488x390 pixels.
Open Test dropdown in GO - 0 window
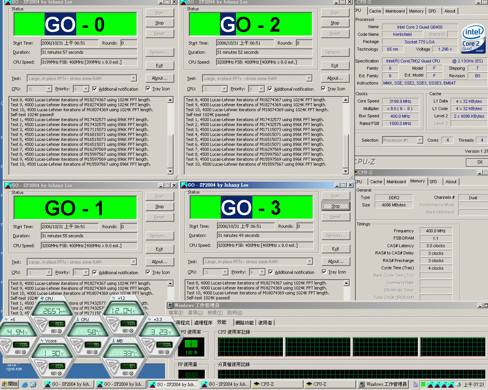[133, 78]
